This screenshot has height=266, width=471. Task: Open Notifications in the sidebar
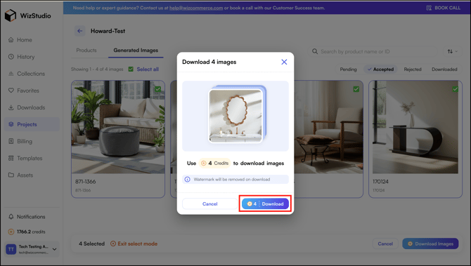[27, 216]
